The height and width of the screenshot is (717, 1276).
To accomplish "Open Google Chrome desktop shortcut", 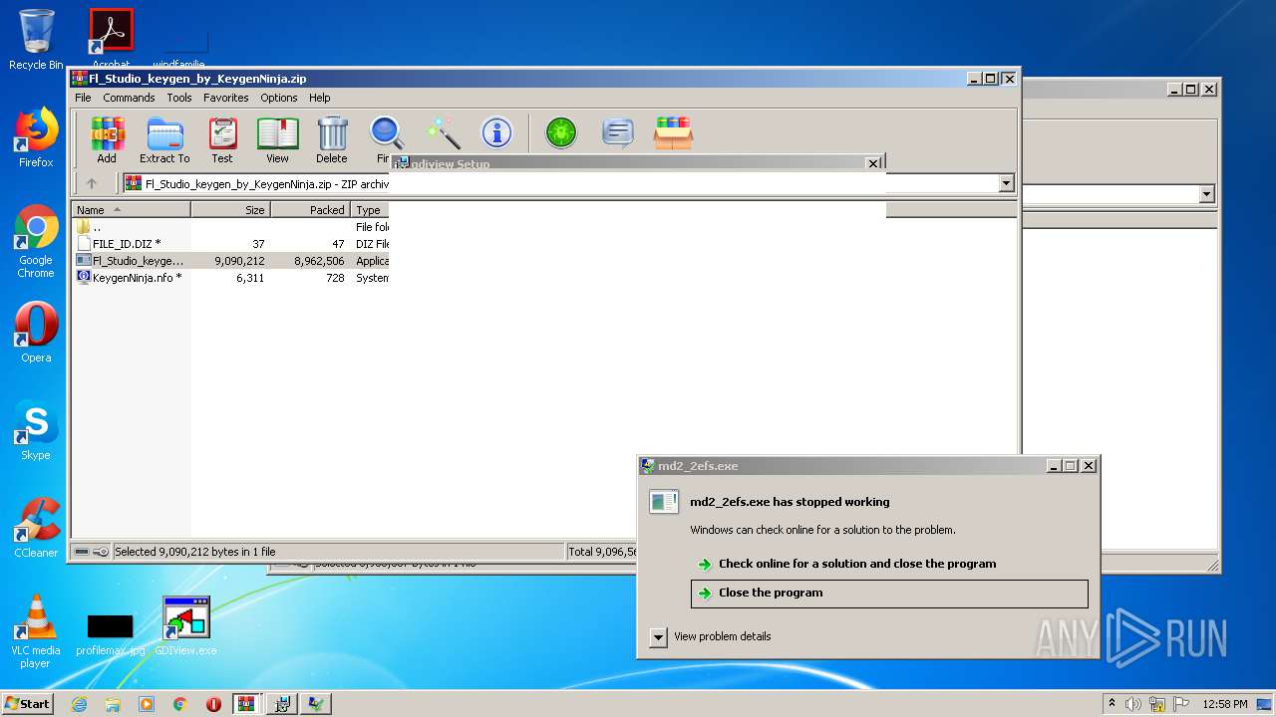I will coord(36,242).
